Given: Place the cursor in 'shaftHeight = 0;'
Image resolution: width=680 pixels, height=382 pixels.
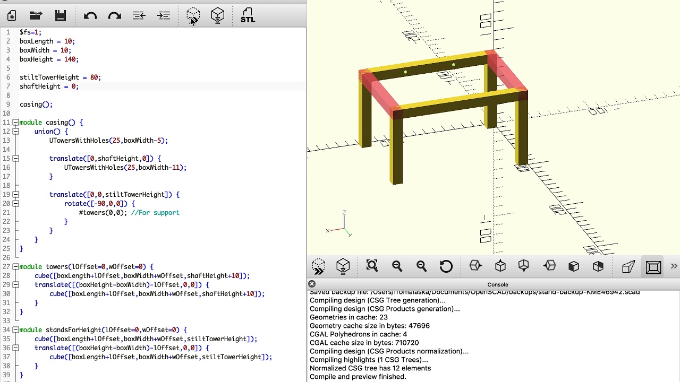Looking at the screenshot, I should click(49, 86).
